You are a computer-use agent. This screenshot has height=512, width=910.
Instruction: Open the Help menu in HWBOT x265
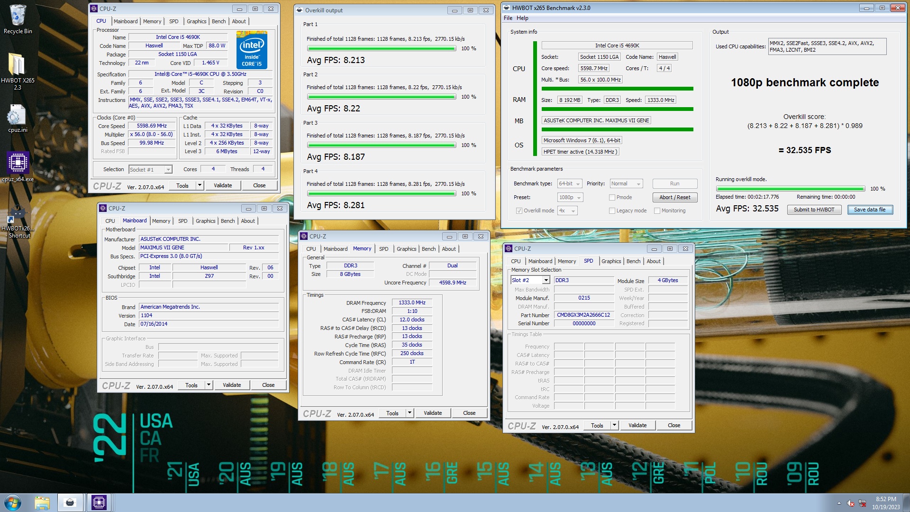tap(522, 18)
